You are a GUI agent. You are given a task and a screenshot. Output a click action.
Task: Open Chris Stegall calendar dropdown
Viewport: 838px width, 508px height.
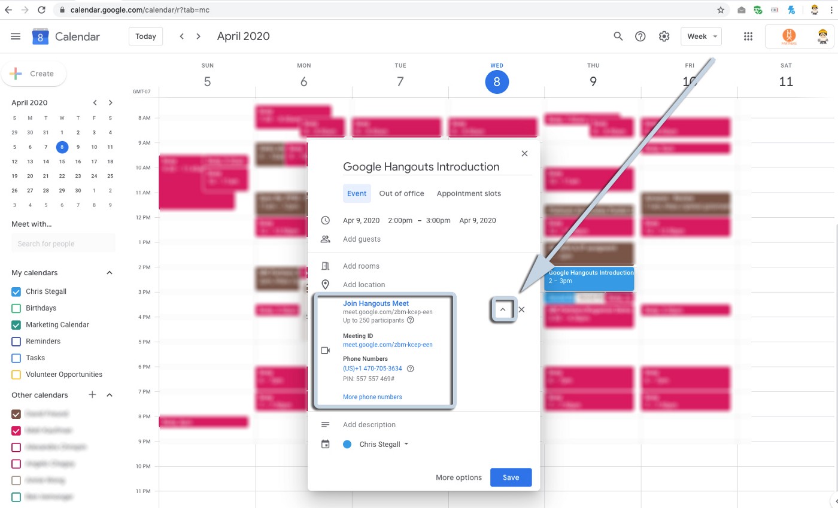coord(384,445)
